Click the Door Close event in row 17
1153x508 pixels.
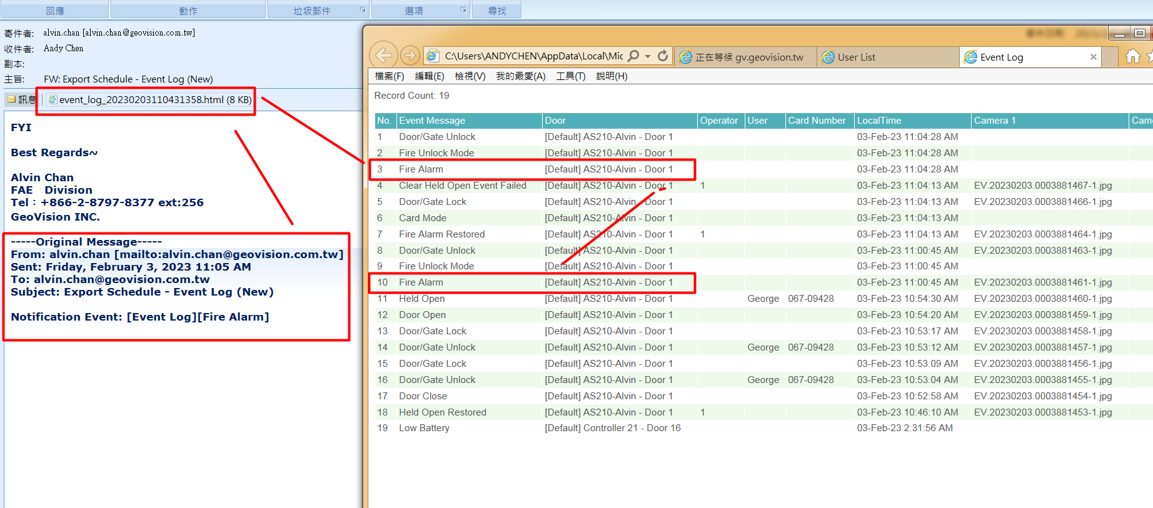423,396
